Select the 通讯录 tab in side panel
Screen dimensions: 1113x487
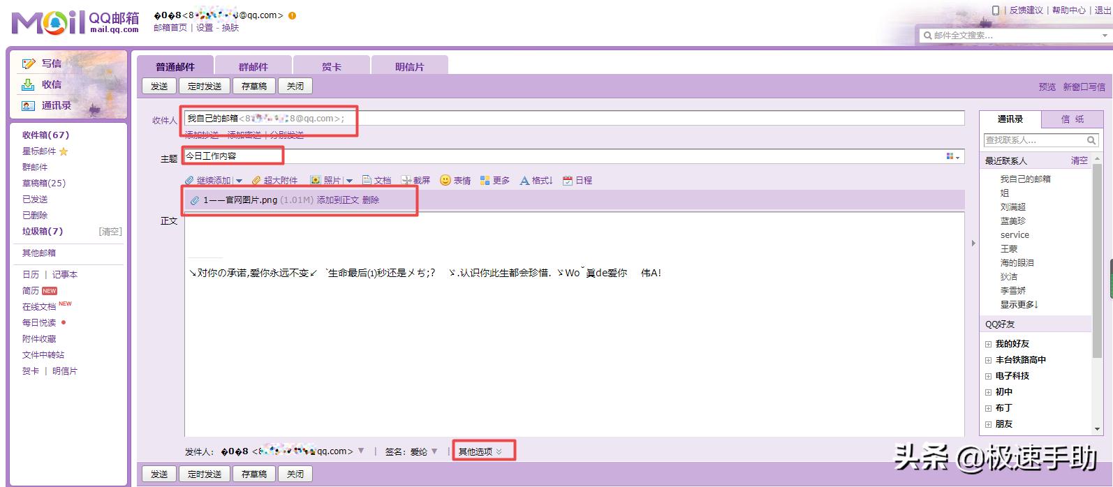coord(1010,119)
